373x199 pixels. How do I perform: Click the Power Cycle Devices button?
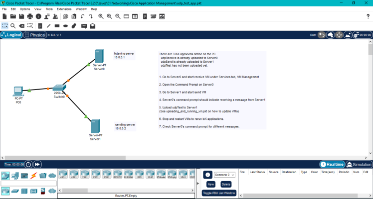coord(28,164)
